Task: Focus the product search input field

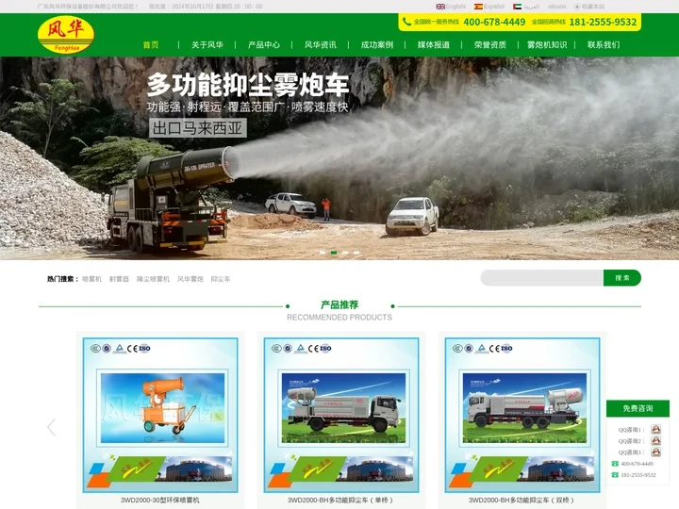Action: tap(541, 278)
